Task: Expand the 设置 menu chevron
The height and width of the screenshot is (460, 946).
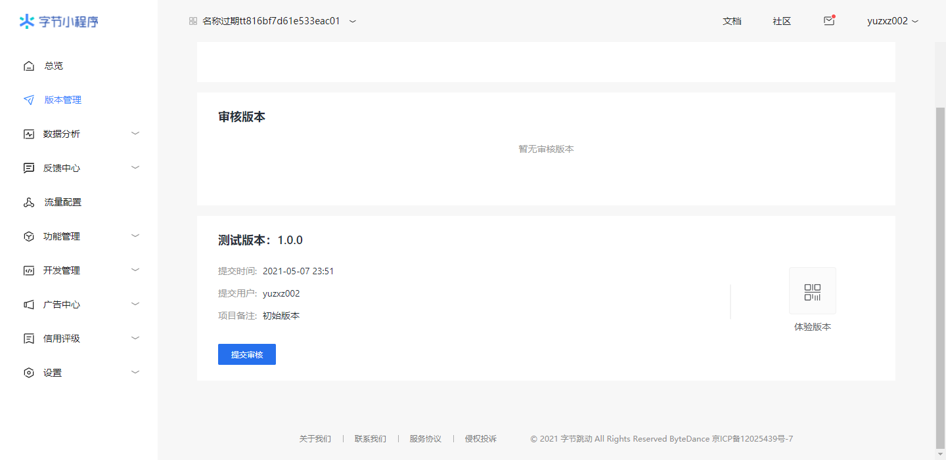Action: pos(135,372)
